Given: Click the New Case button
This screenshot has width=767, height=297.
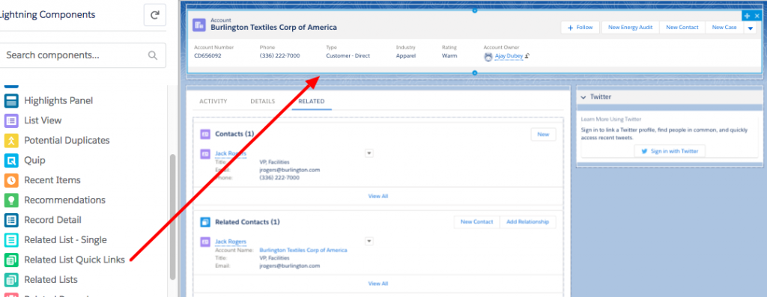Looking at the screenshot, I should [724, 28].
